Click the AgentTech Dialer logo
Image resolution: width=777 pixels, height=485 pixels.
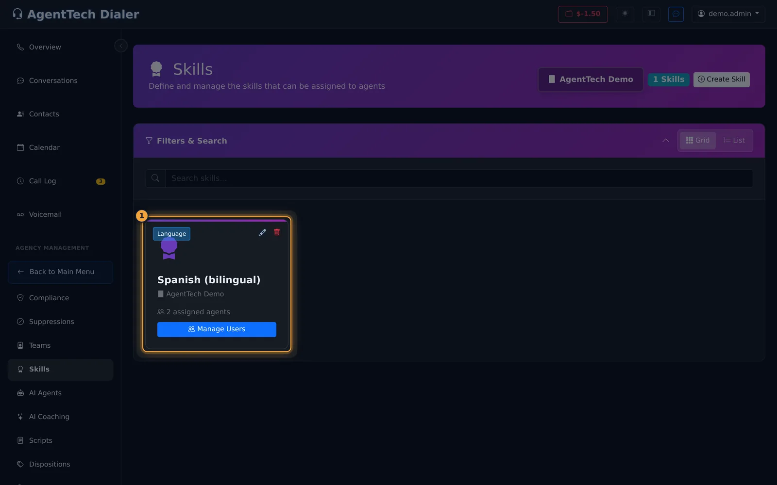tap(76, 14)
